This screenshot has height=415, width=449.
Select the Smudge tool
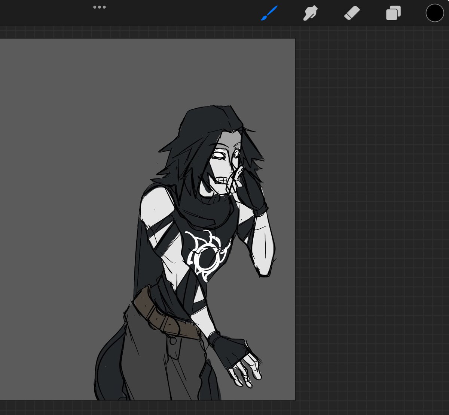[310, 13]
